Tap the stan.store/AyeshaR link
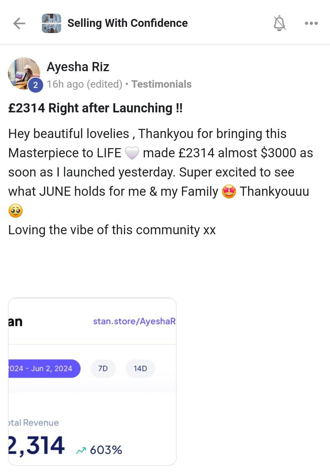Screen dimensions: 330x474 pos(134,321)
